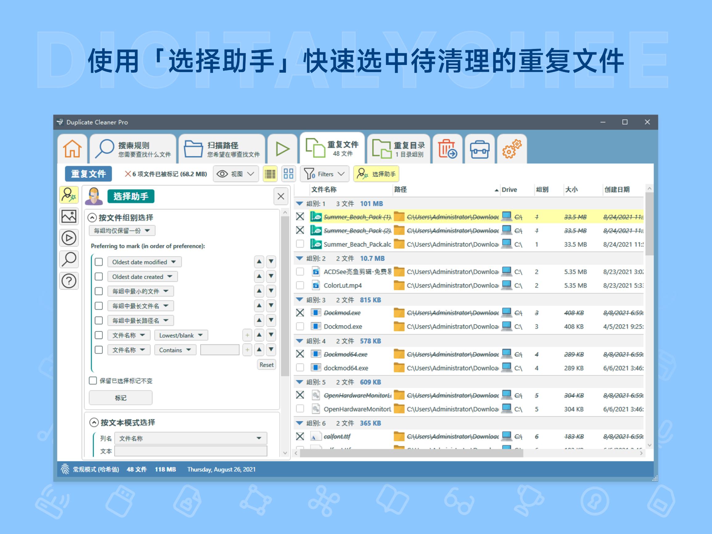Open the help question mark sidebar icon
Viewport: 712px width, 534px height.
(x=69, y=281)
